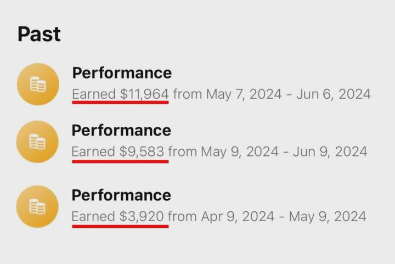
Task: Tap the coin icon beside the $9,583 earnings
Action: tap(38, 142)
